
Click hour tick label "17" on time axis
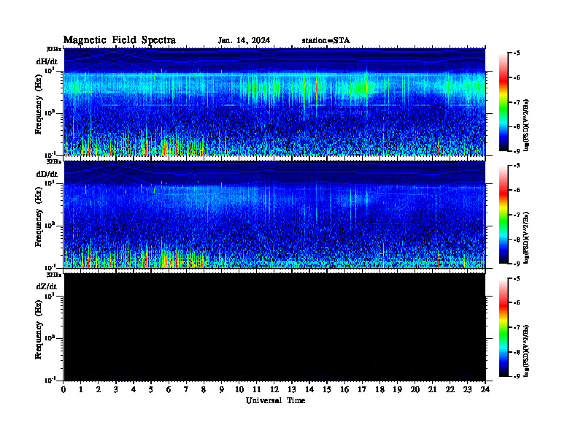click(x=362, y=390)
